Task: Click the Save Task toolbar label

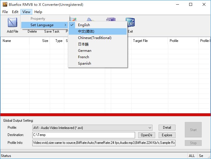Action: point(52,31)
